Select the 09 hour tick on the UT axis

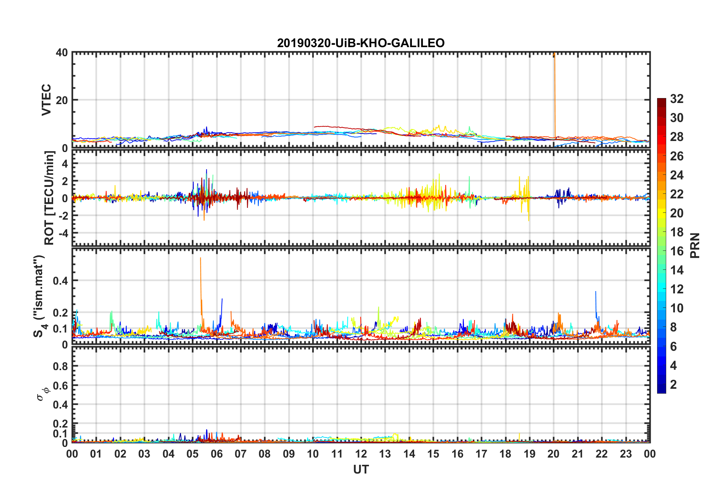click(x=289, y=454)
